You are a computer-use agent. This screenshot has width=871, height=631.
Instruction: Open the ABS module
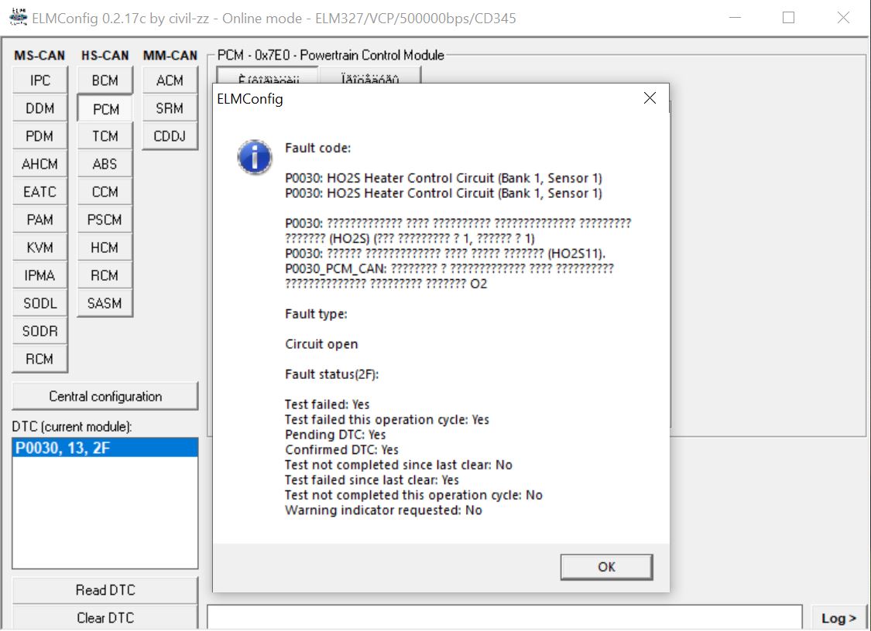(x=105, y=164)
